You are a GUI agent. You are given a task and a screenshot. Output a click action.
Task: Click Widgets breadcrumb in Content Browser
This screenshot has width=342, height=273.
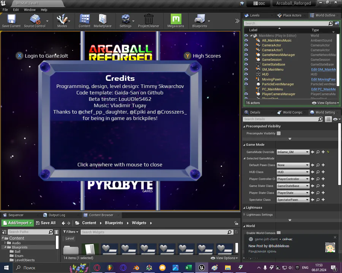(x=139, y=223)
